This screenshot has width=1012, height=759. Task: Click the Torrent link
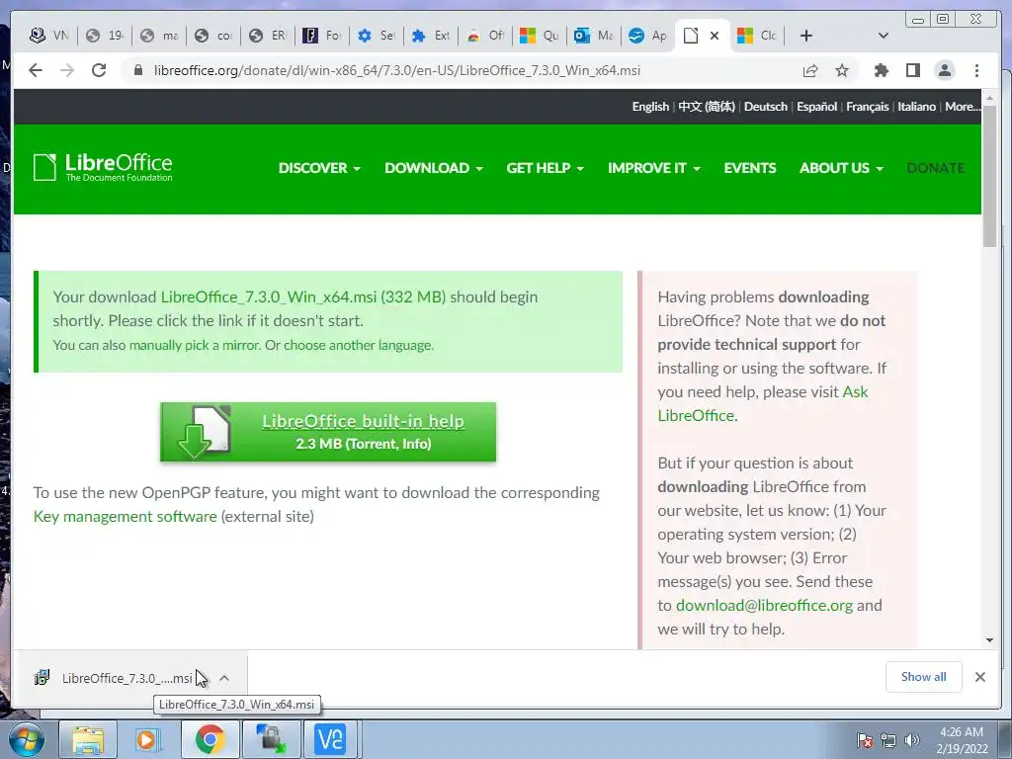point(373,444)
